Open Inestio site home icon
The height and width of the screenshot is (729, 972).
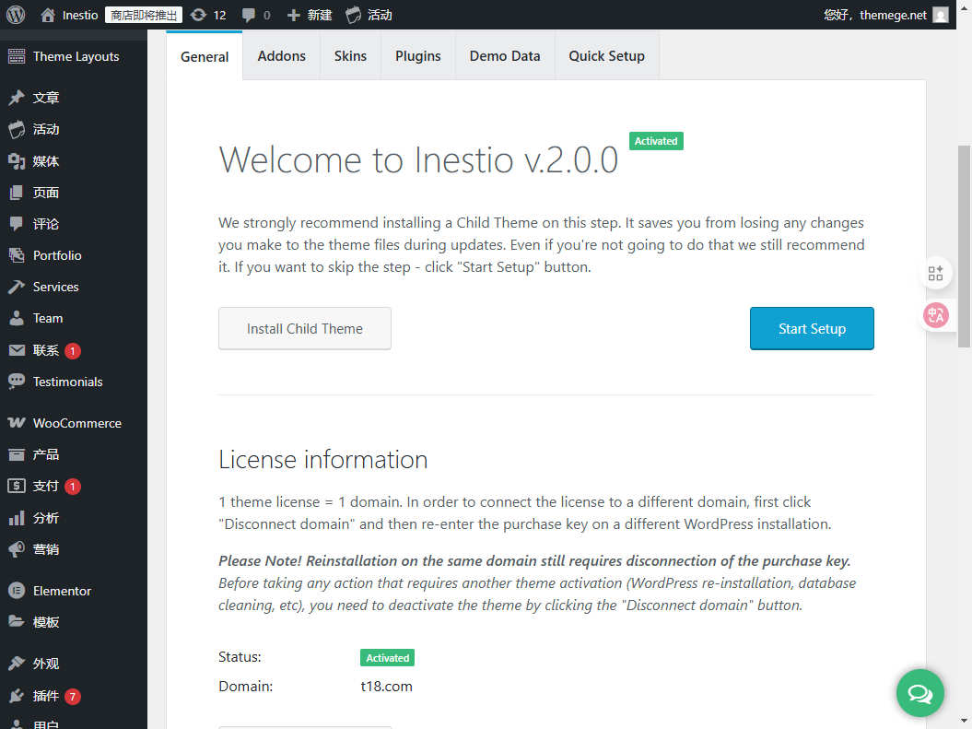48,15
